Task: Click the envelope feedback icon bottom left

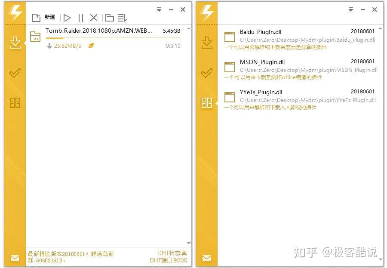Action: click(15, 258)
